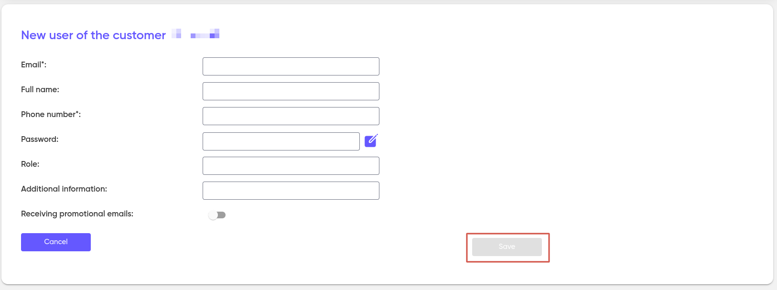This screenshot has width=777, height=290.
Task: Click the 'Phone number*:' label
Action: (x=51, y=115)
